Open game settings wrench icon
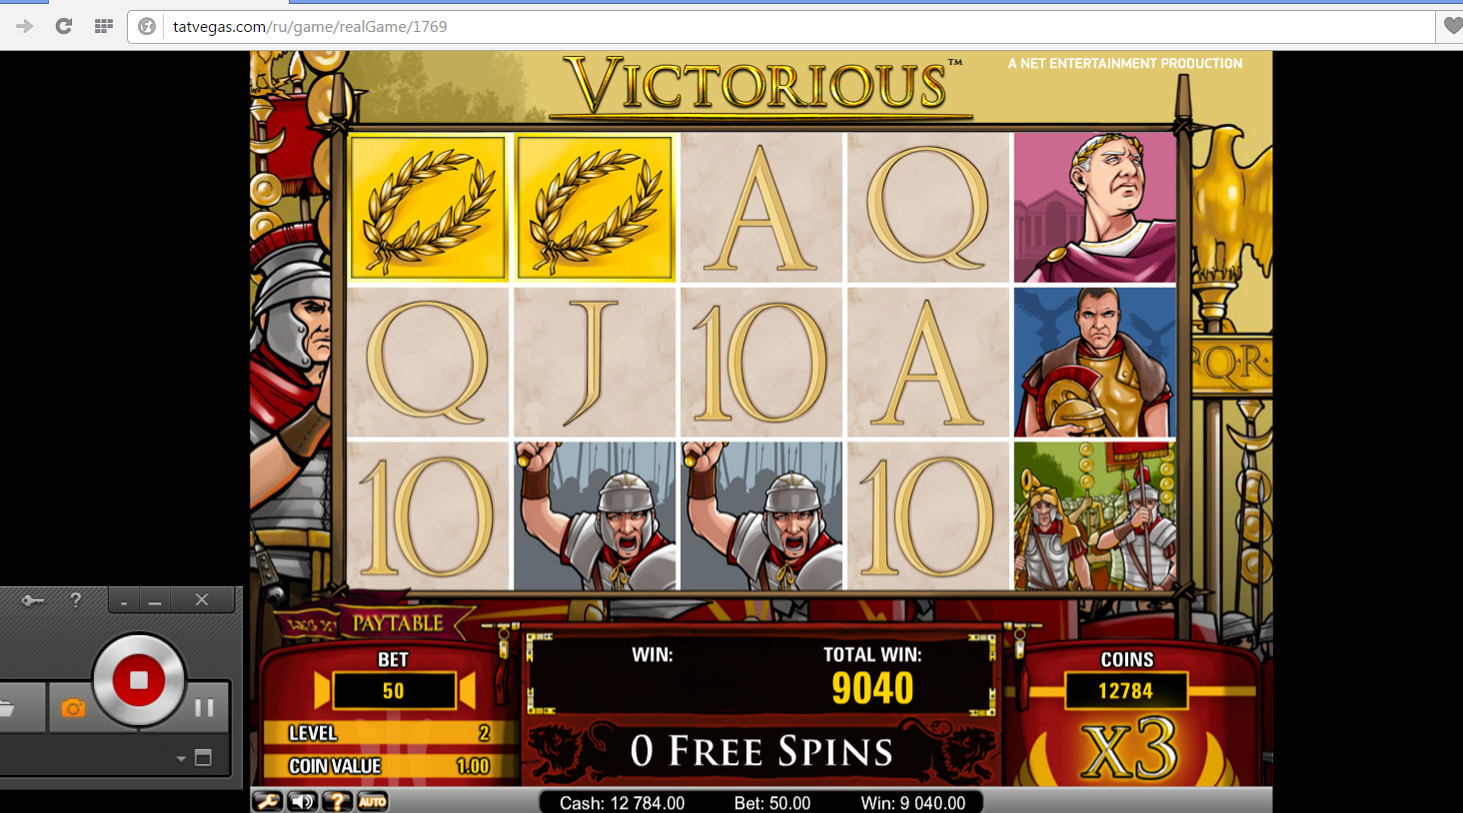The width and height of the screenshot is (1463, 813). pyautogui.click(x=268, y=801)
